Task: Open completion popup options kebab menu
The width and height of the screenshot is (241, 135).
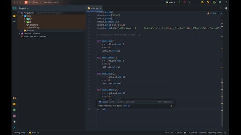Action: pos(172,106)
